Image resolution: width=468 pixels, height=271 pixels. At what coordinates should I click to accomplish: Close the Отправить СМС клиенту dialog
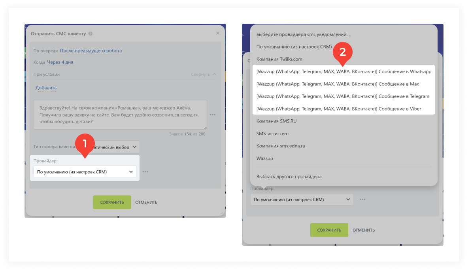(x=217, y=33)
